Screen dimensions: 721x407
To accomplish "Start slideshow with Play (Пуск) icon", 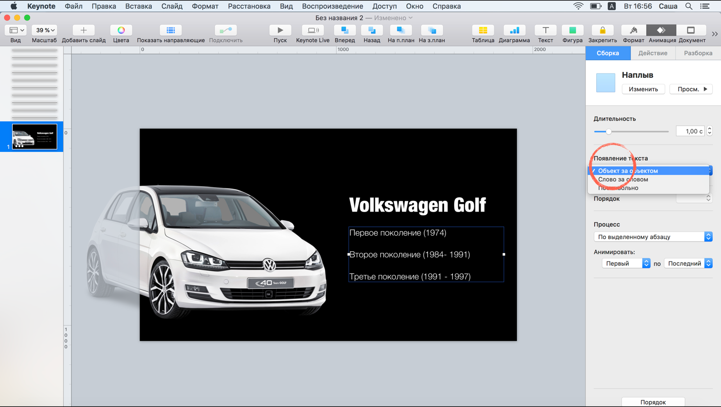I will click(280, 30).
